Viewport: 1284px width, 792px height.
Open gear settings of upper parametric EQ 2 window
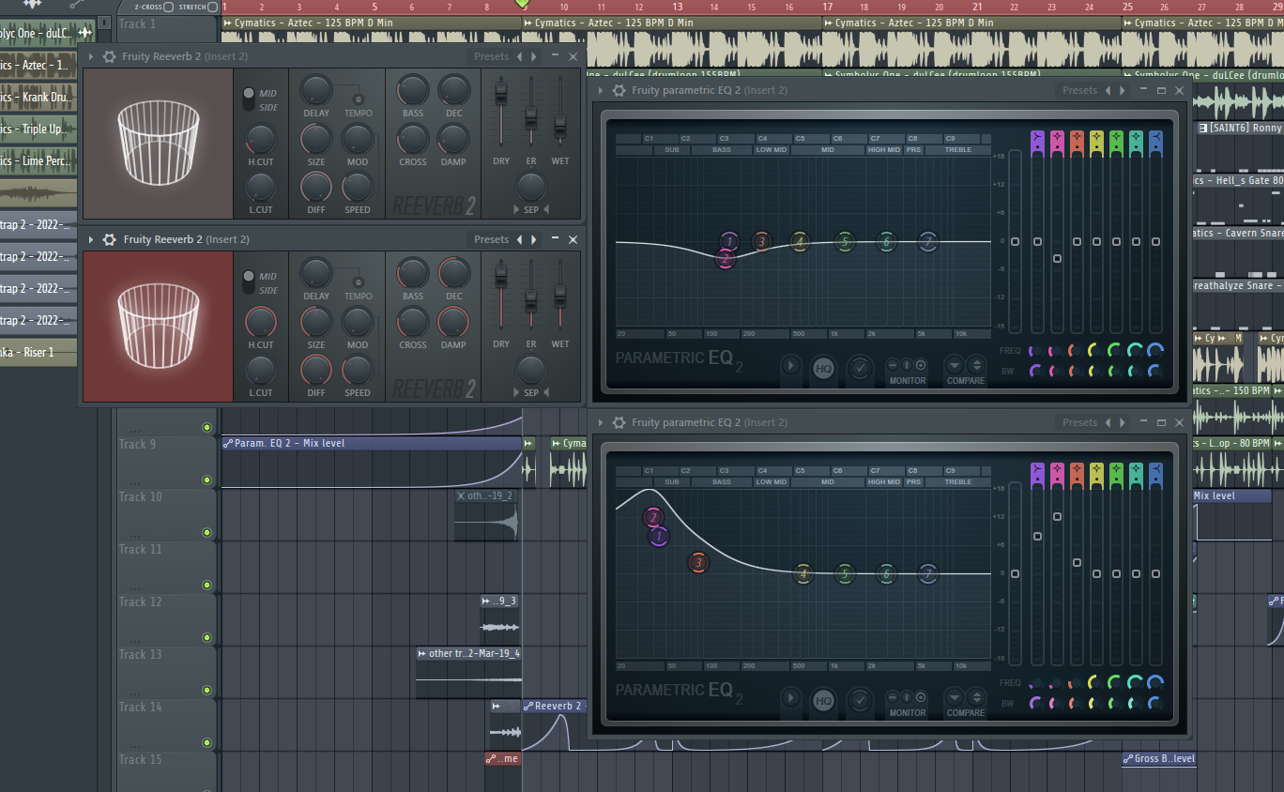click(x=619, y=91)
